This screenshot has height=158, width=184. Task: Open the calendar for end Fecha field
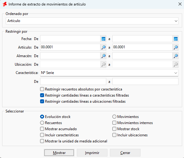click(x=175, y=39)
